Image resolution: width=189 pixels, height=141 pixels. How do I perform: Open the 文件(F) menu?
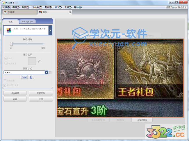point(6,7)
